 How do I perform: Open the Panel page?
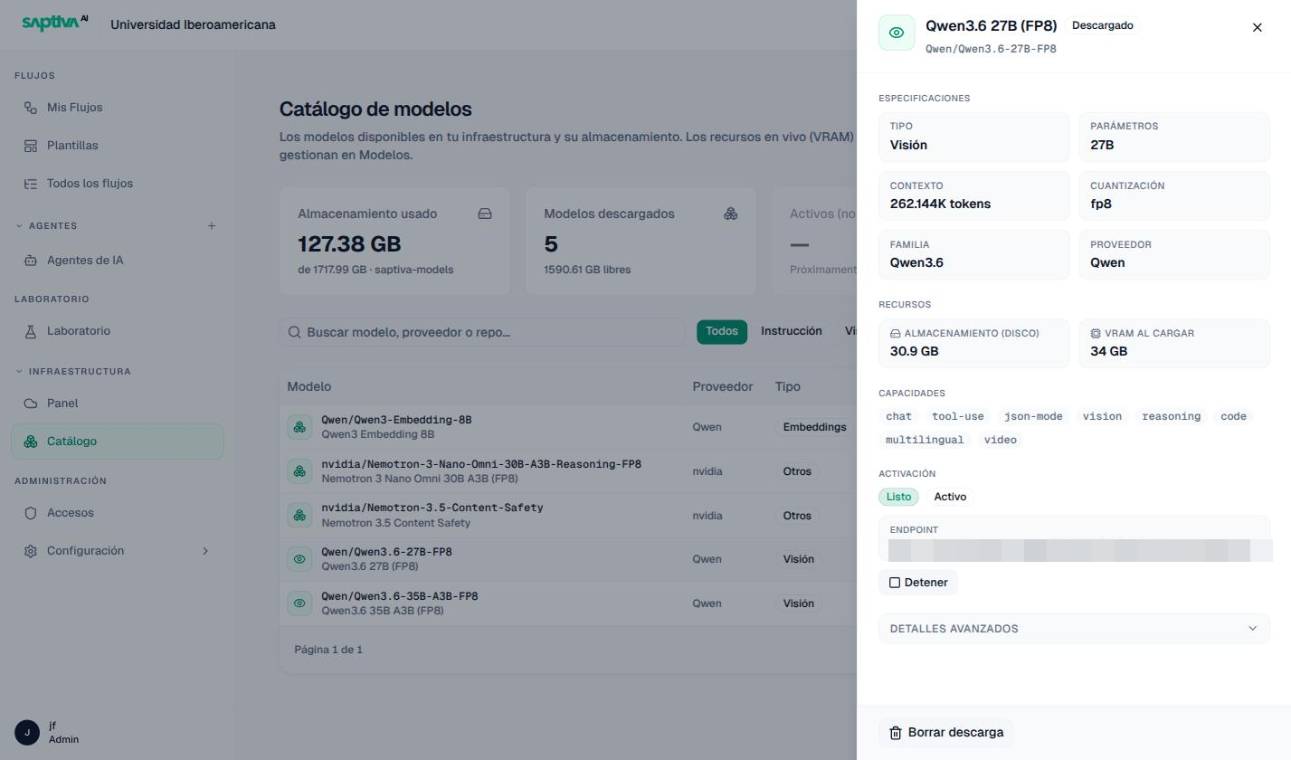118,404
